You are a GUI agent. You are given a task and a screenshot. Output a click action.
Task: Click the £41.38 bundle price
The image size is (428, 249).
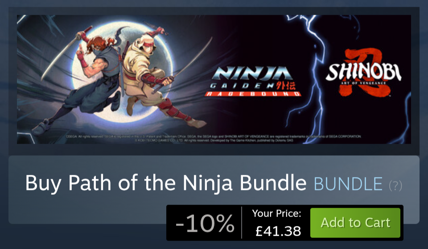click(x=278, y=231)
